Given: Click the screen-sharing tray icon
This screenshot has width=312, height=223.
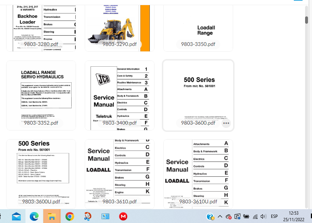Looking at the screenshot, I should [237, 216].
